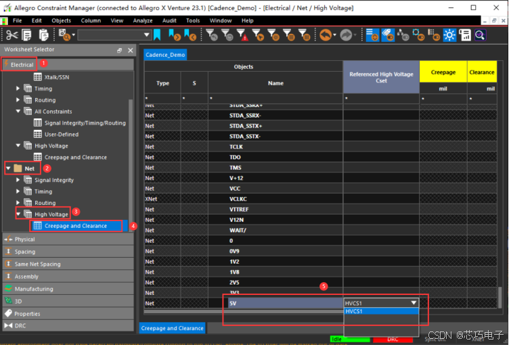The height and width of the screenshot is (345, 509).
Task: Select the Cadence_Demo tab
Action: [165, 55]
